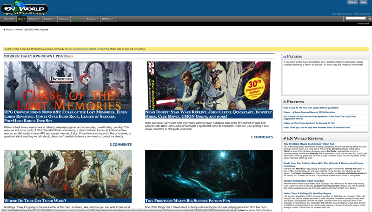Open the Community dropdown menu

click(50, 19)
